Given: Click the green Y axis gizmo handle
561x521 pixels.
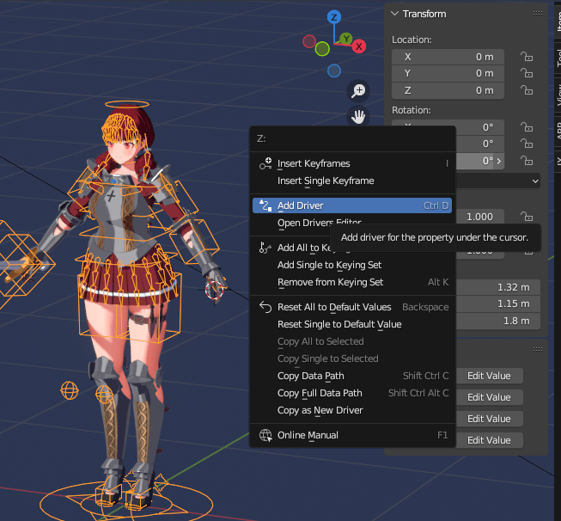Looking at the screenshot, I should [345, 39].
